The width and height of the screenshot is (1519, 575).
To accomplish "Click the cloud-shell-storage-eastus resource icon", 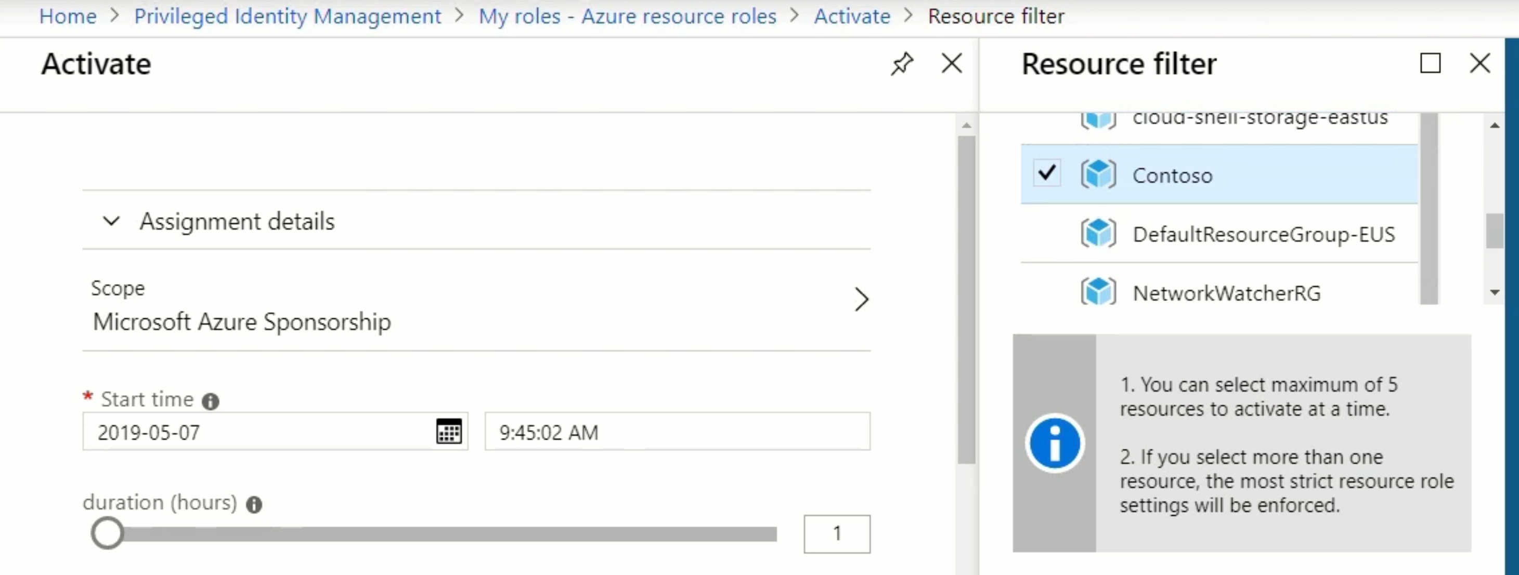I will click(x=1099, y=119).
